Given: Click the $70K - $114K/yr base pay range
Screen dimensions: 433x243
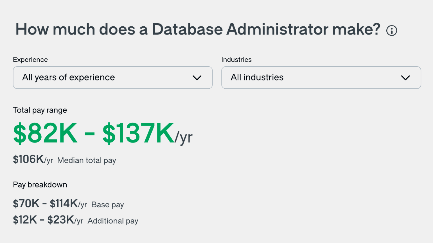Looking at the screenshot, I should [x=50, y=204].
